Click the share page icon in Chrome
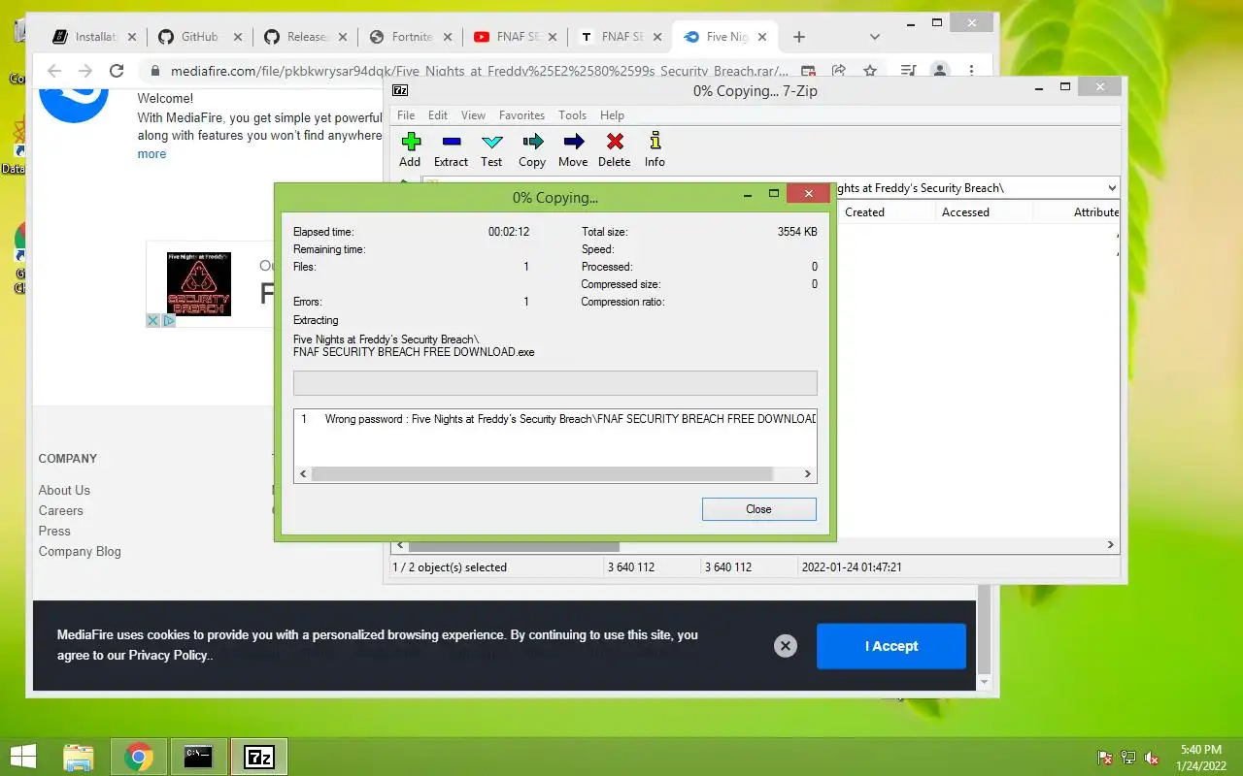The image size is (1243, 776). tap(839, 71)
